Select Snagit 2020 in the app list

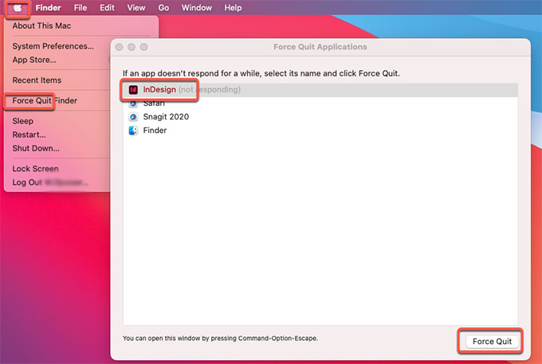[x=166, y=117]
